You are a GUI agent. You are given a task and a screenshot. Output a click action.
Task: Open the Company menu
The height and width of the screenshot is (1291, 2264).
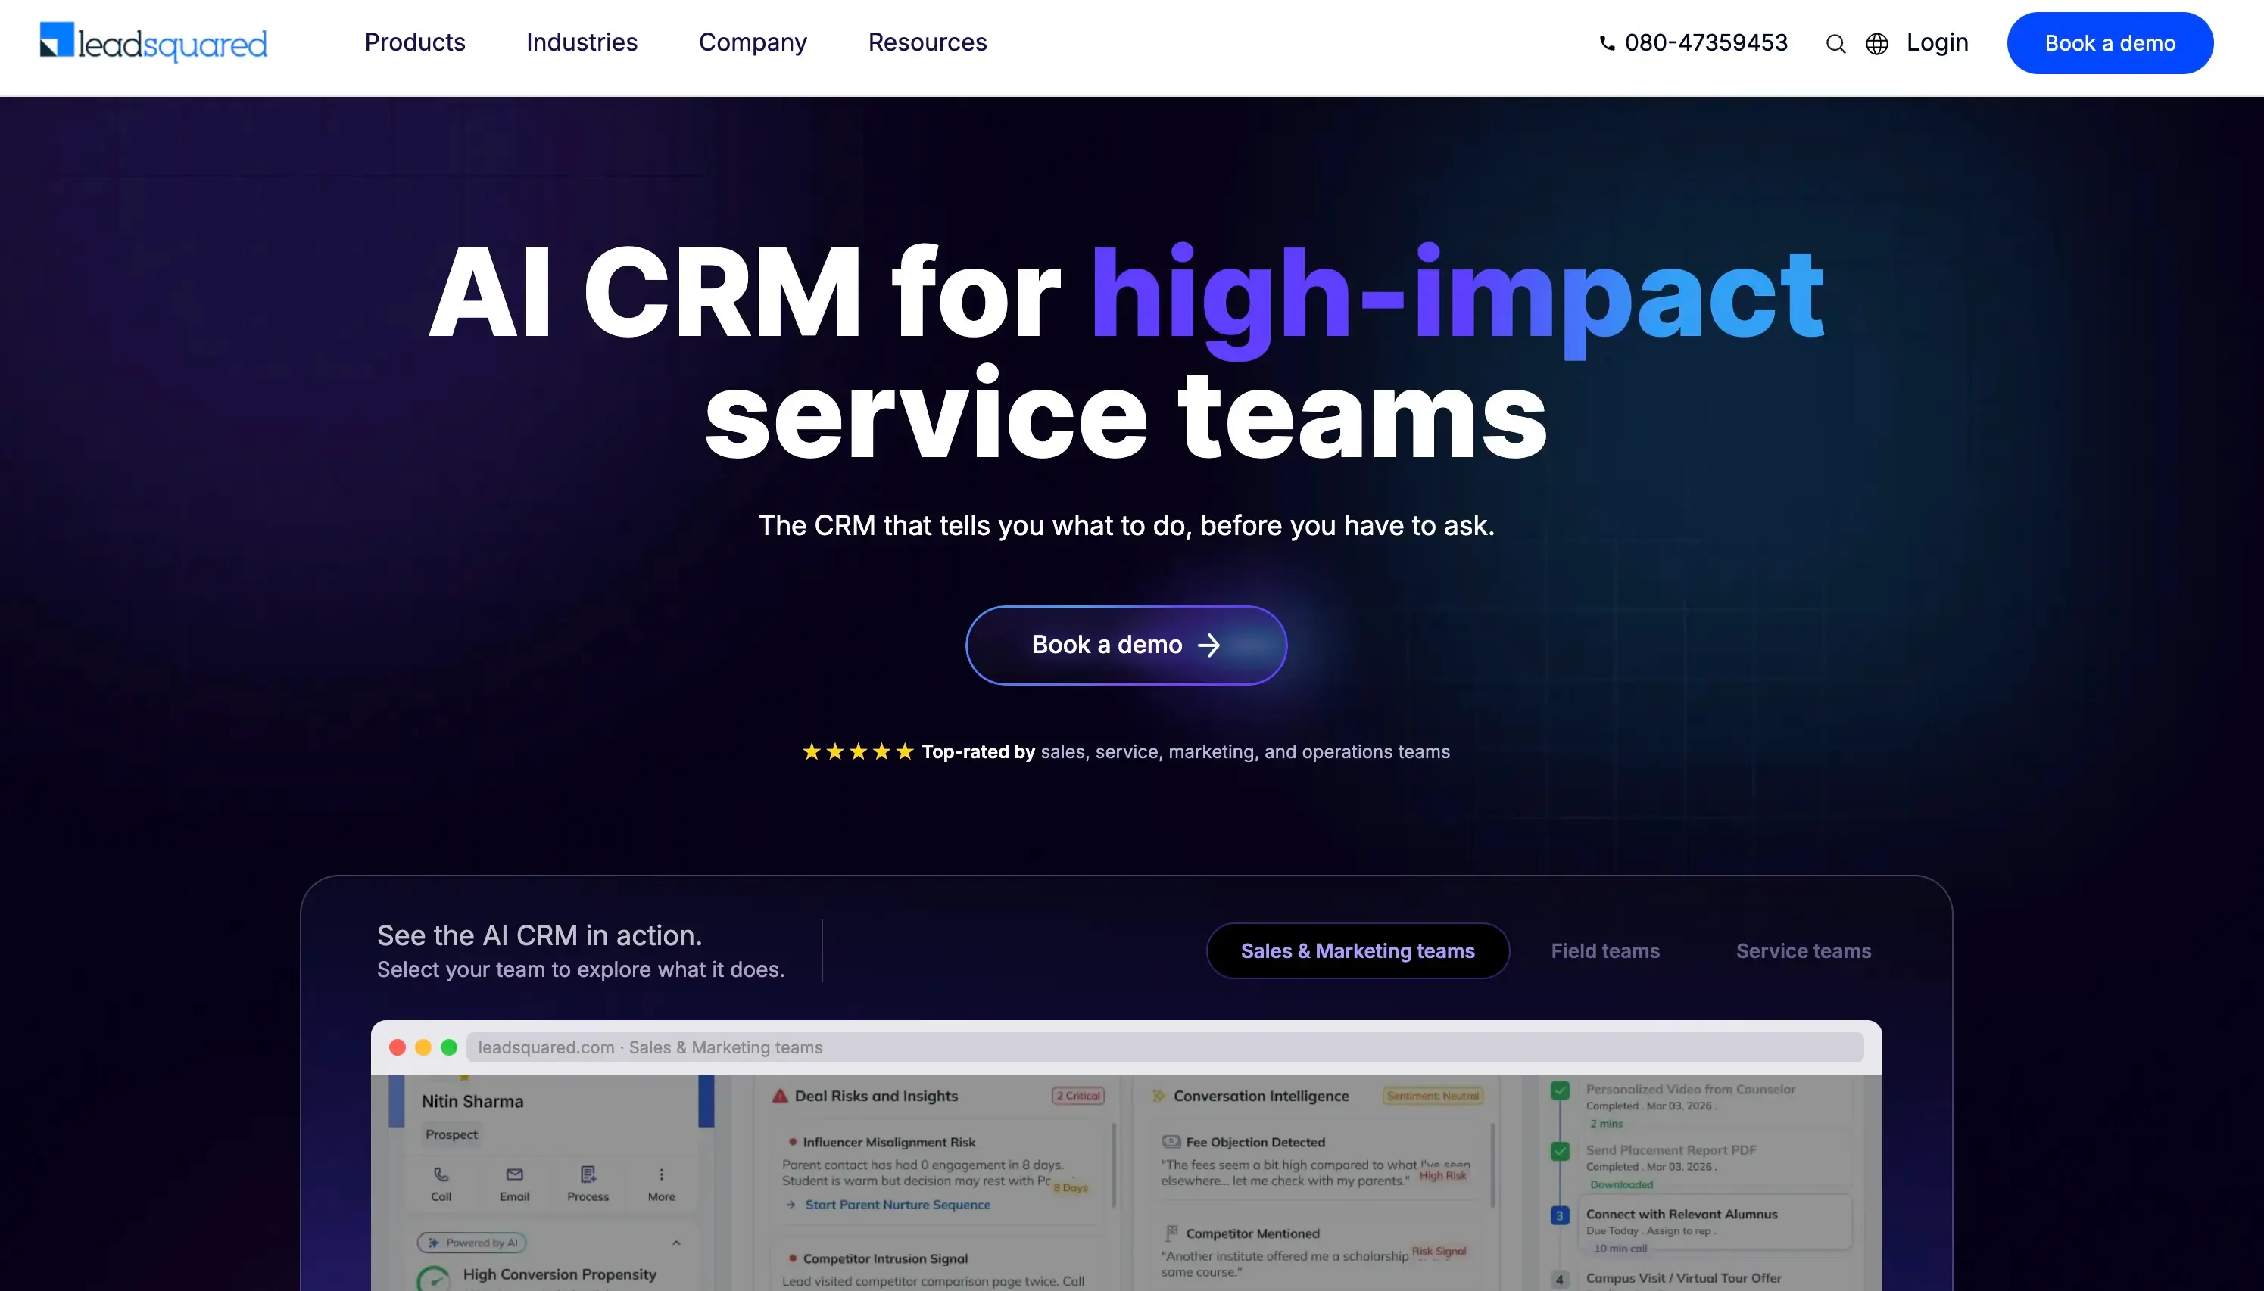tap(753, 42)
